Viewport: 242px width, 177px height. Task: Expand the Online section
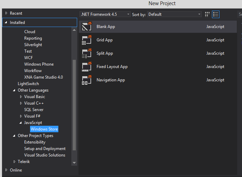[6, 170]
